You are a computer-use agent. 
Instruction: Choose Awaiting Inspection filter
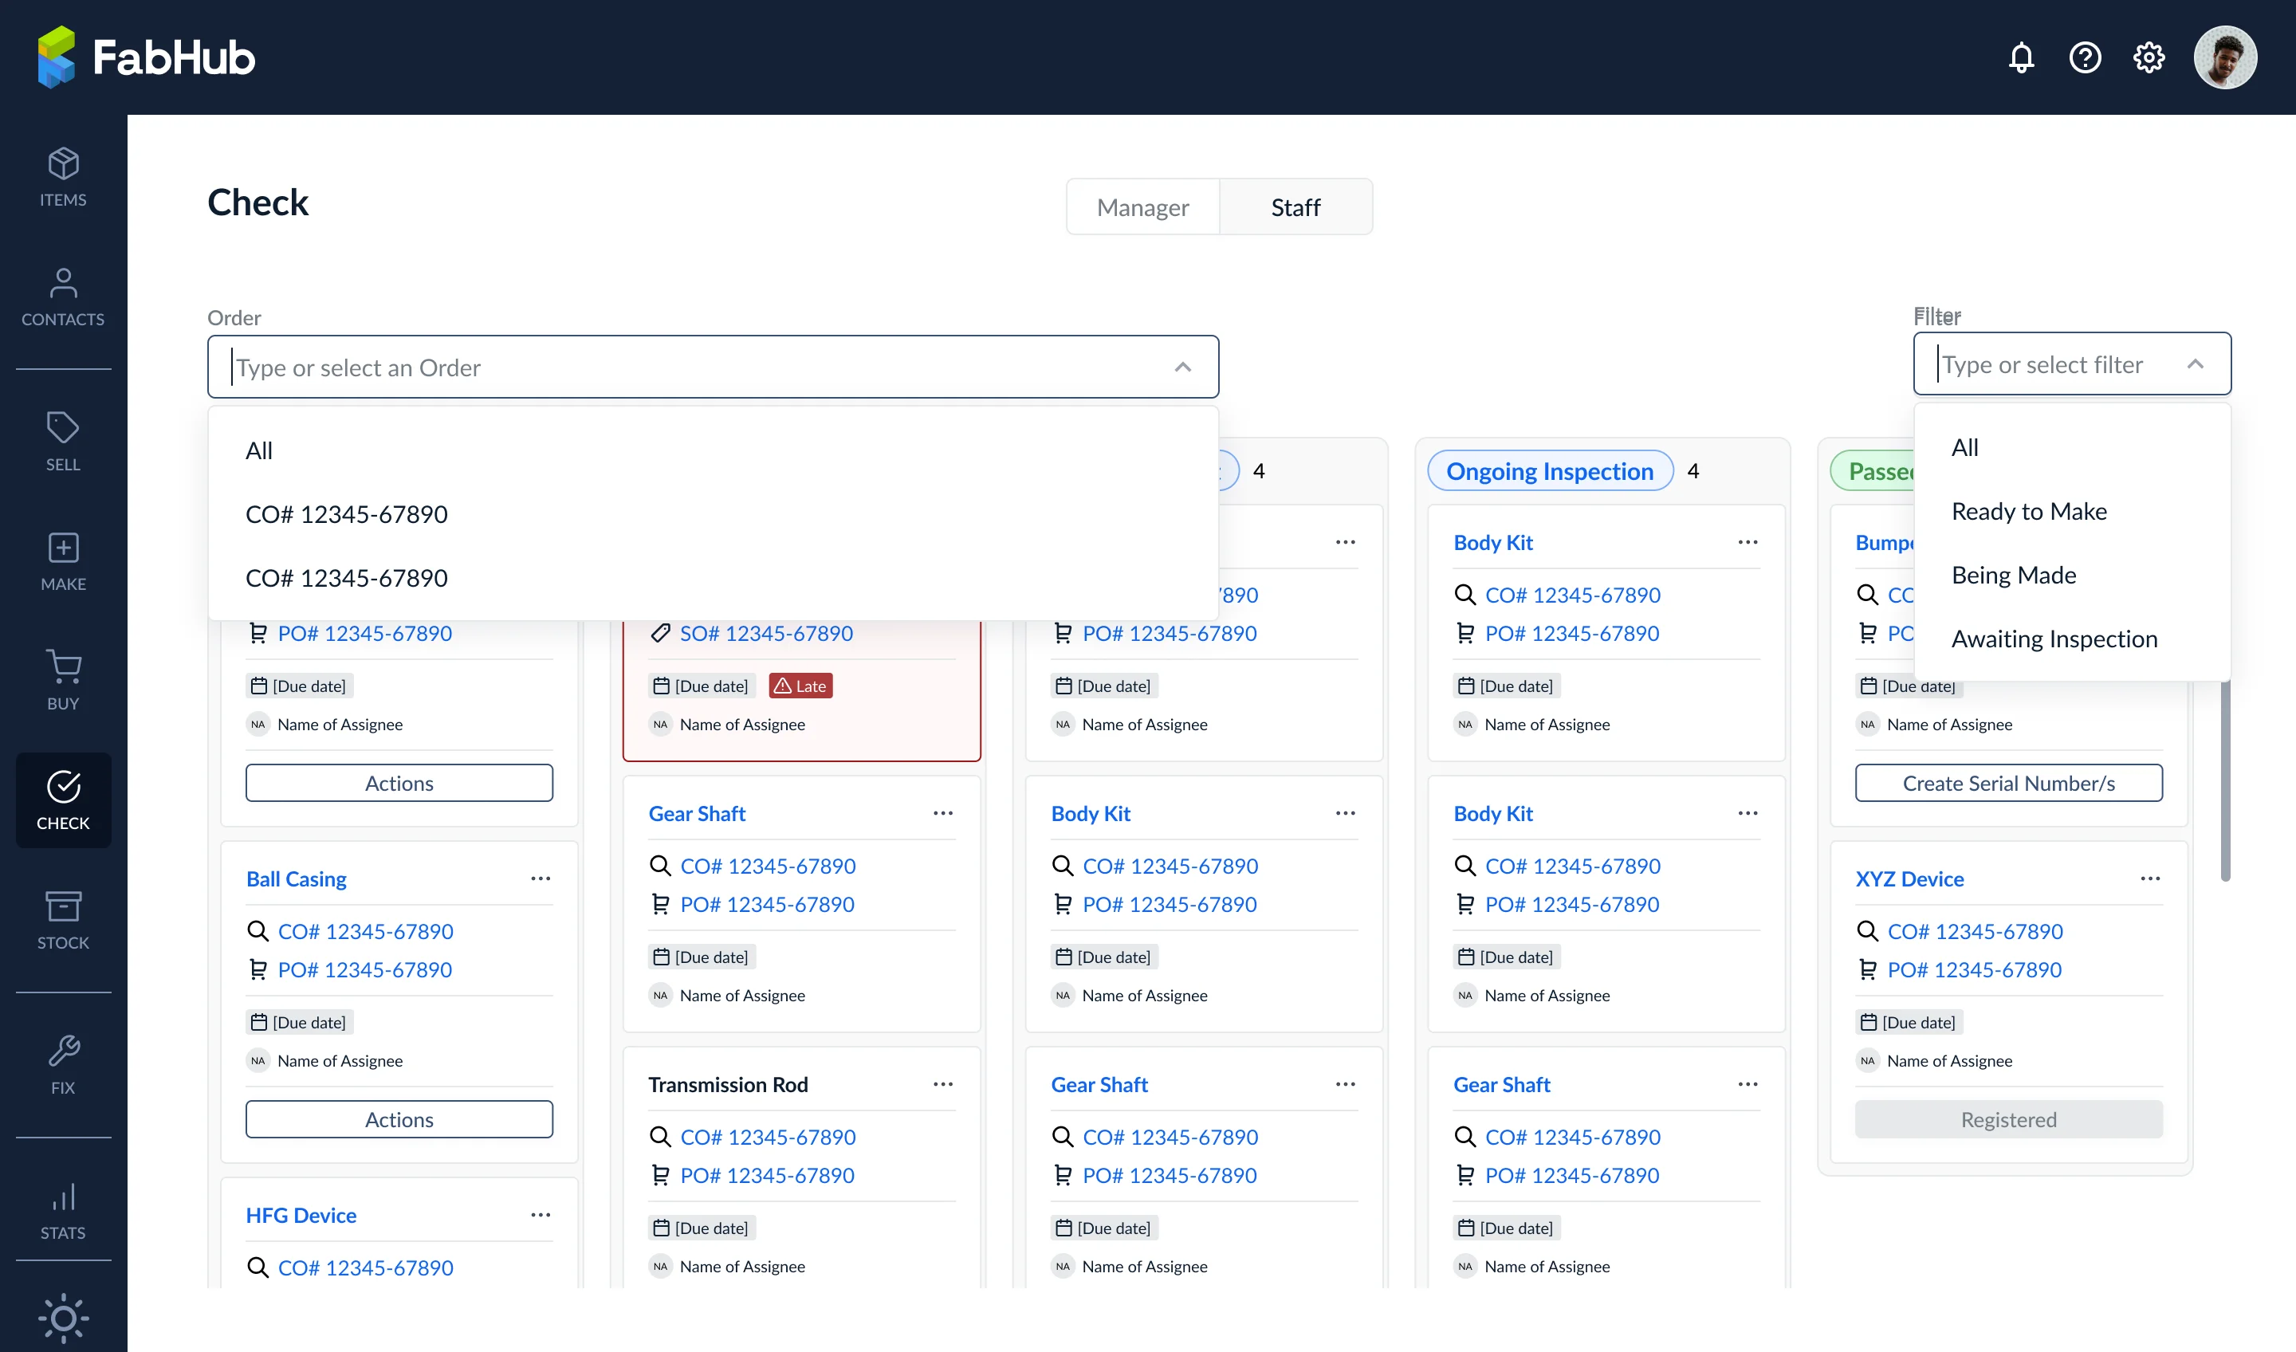point(2072,639)
